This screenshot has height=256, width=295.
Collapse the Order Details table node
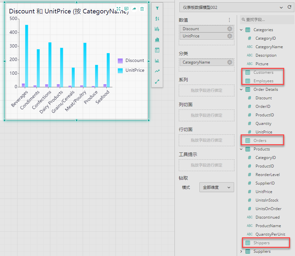click(x=241, y=89)
